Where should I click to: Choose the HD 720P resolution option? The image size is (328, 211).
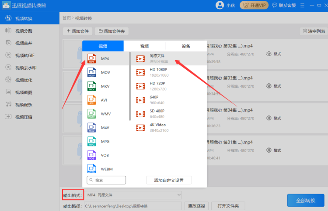[169, 86]
